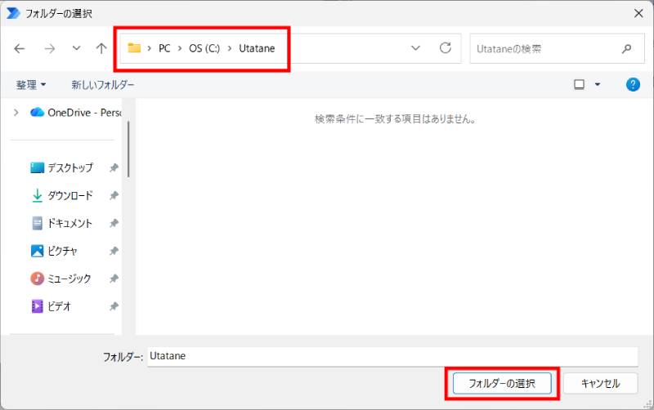654x410 pixels.
Task: Expand the address bar history dropdown
Action: point(415,48)
